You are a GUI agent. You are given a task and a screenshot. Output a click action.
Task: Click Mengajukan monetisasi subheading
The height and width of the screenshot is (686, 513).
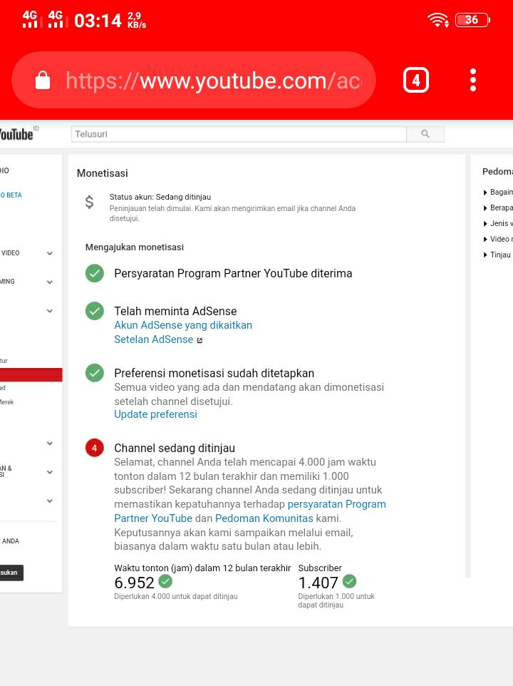pos(135,247)
